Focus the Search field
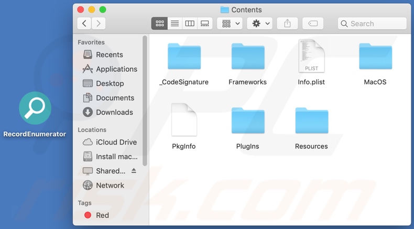 click(x=372, y=24)
